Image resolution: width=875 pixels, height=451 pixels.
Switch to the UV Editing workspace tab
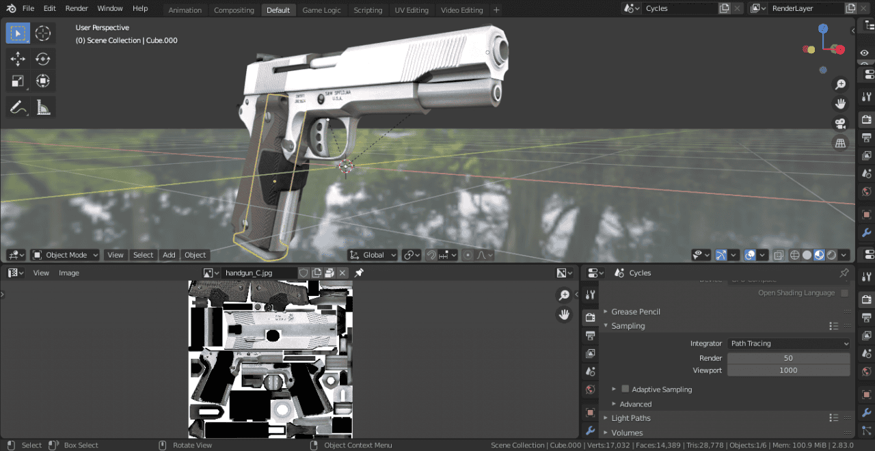pos(412,10)
